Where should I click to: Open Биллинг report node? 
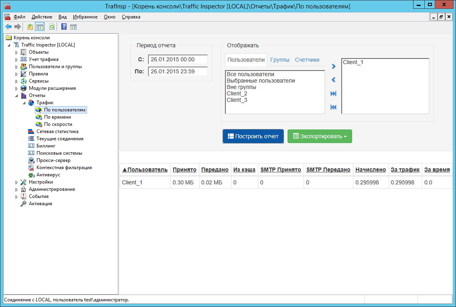point(46,146)
